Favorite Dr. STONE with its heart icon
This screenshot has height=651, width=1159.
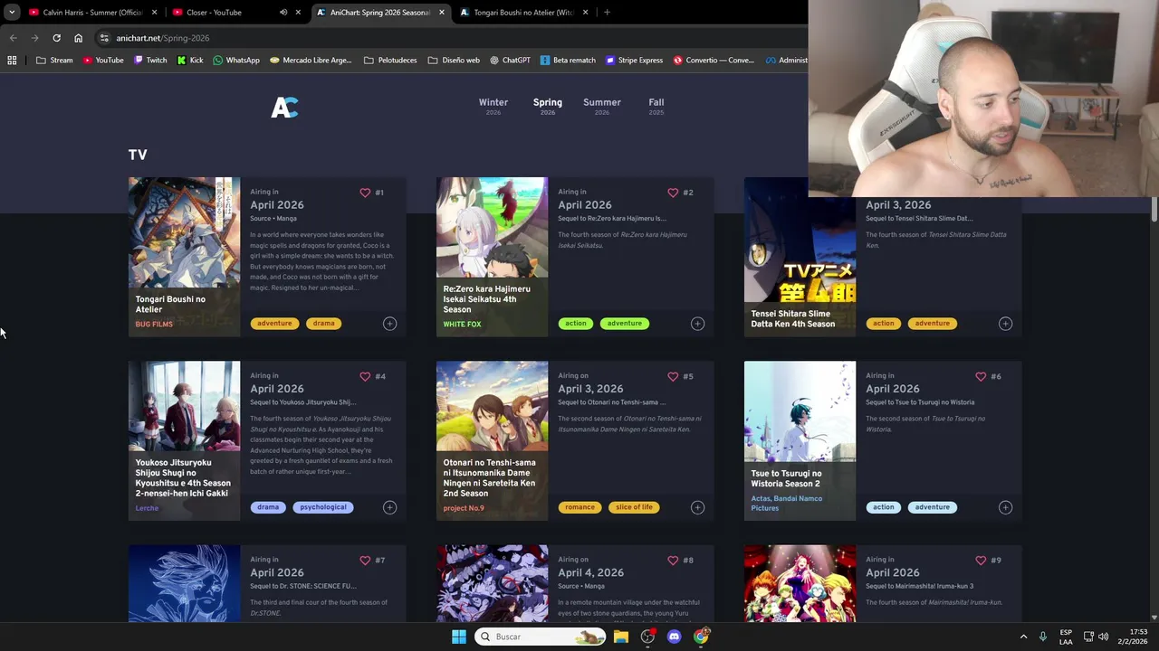coord(365,561)
